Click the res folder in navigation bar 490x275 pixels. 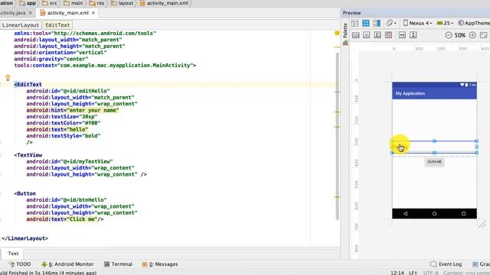[97, 3]
